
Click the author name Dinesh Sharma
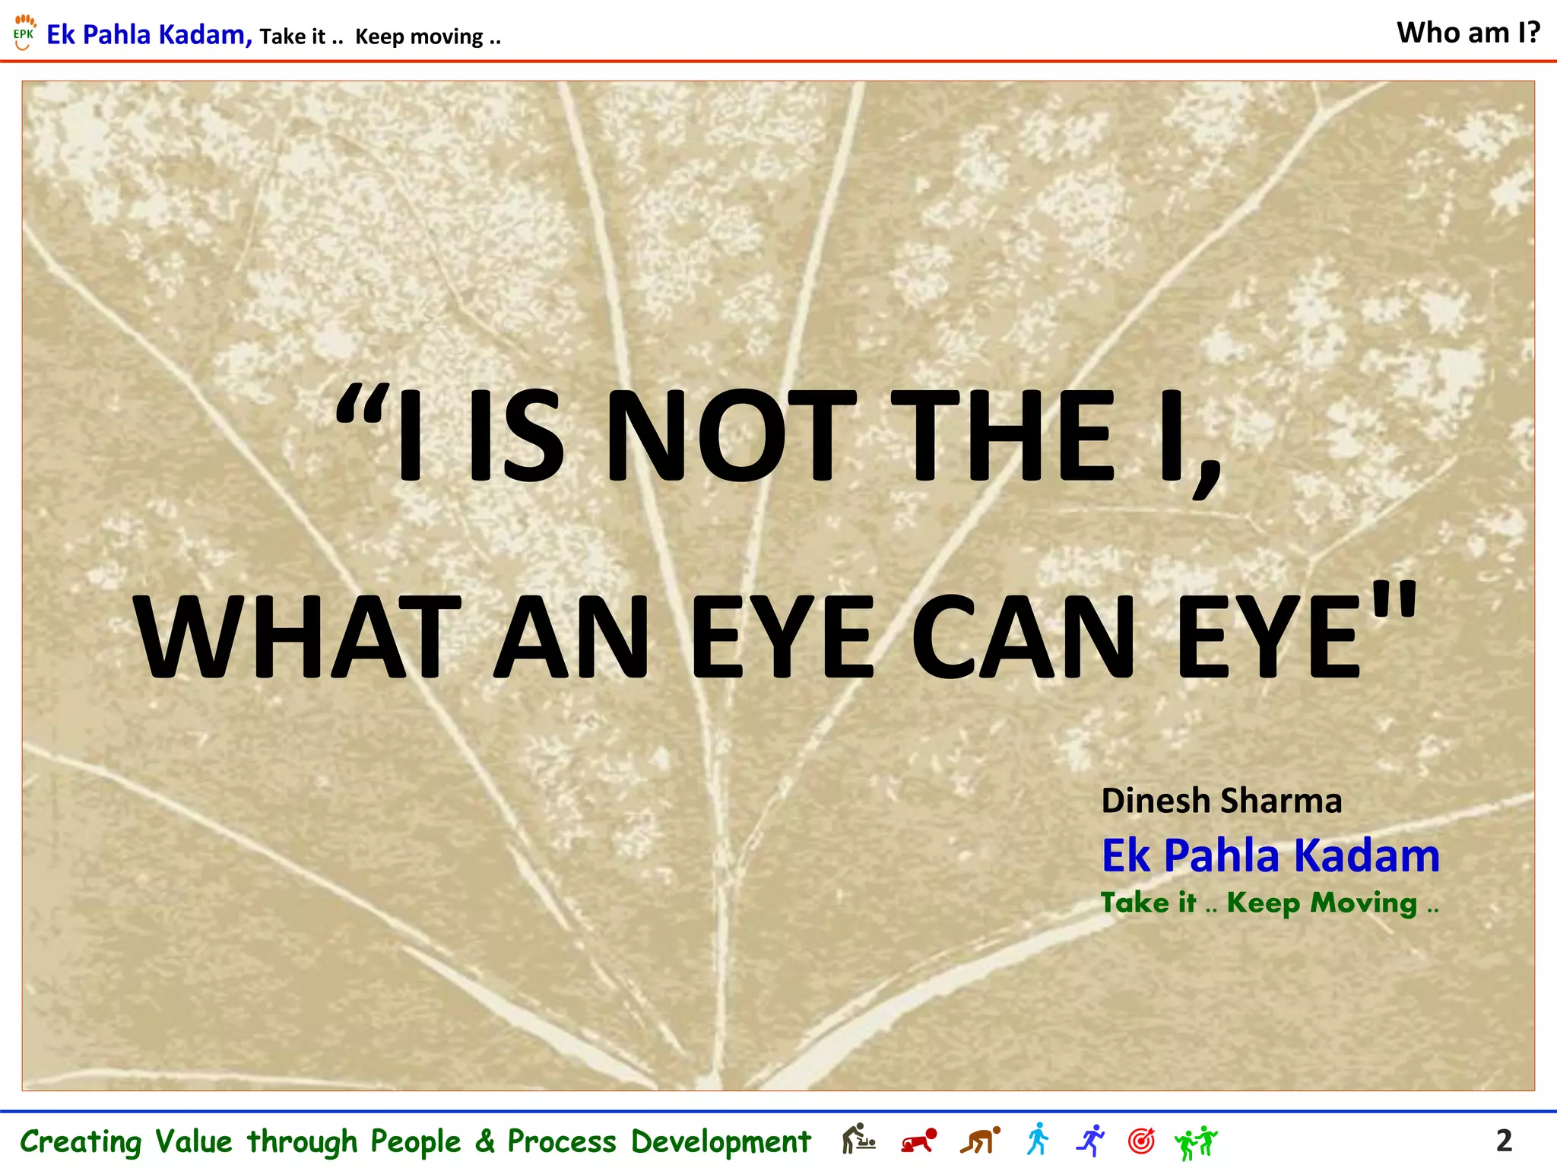point(1222,801)
